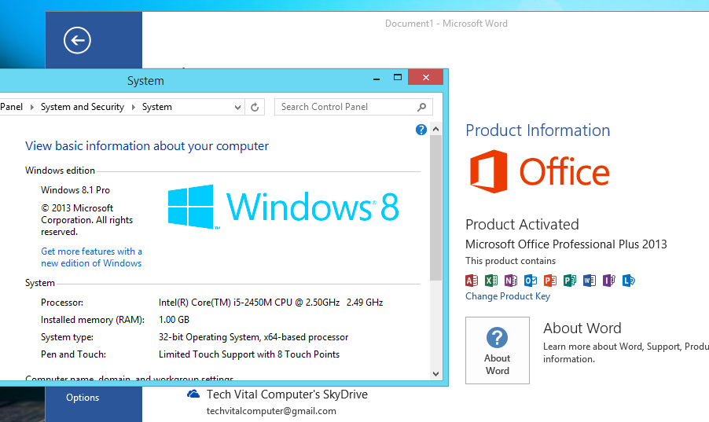Click the Access icon in Office products
Image resolution: width=709 pixels, height=422 pixels.
point(472,281)
